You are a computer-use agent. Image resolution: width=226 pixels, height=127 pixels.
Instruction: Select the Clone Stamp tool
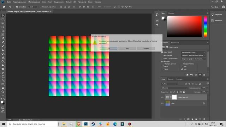[x=3, y=50]
